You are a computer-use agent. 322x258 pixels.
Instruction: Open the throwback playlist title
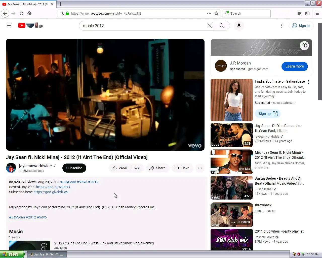pos(263,205)
